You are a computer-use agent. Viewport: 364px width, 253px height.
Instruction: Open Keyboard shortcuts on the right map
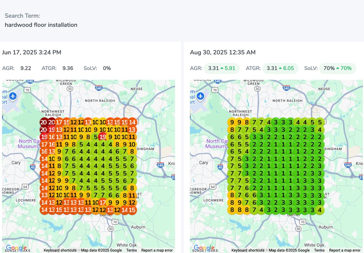(x=248, y=250)
